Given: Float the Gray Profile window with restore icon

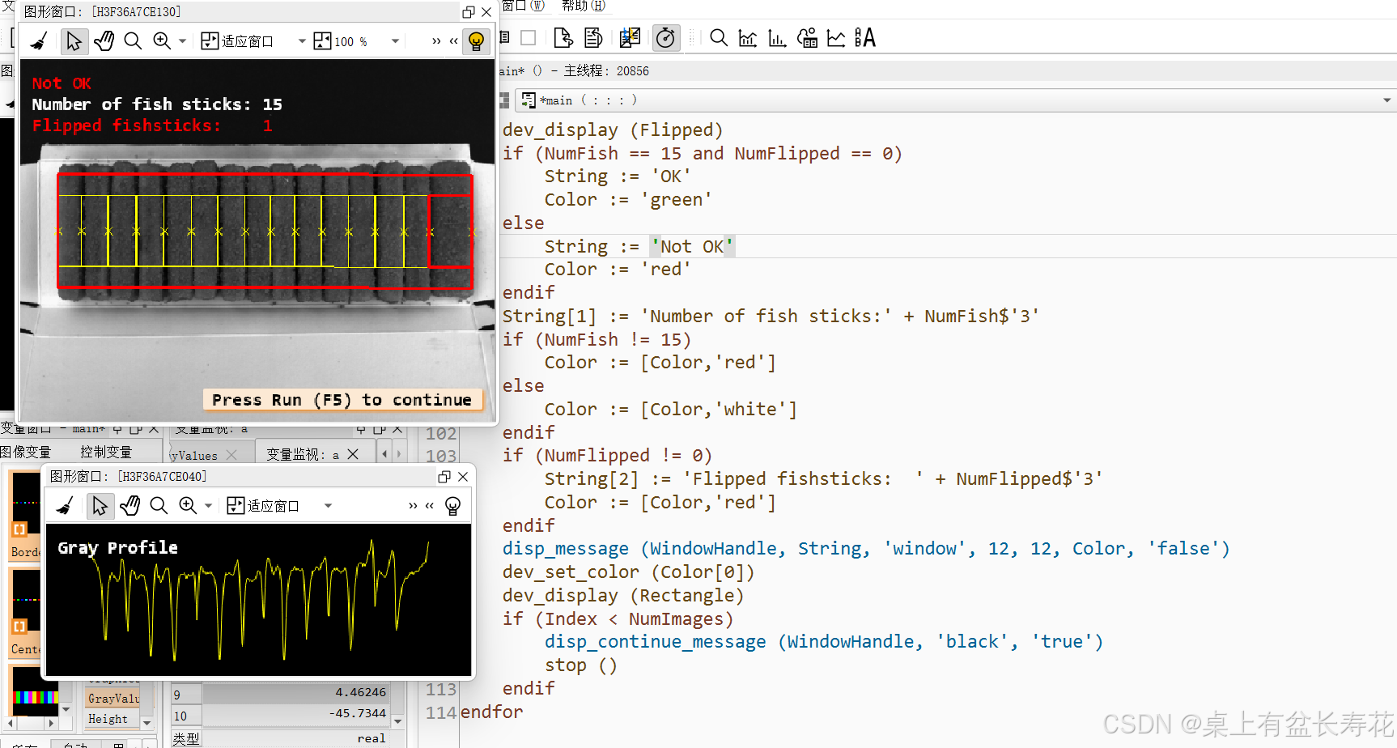Looking at the screenshot, I should click(444, 477).
